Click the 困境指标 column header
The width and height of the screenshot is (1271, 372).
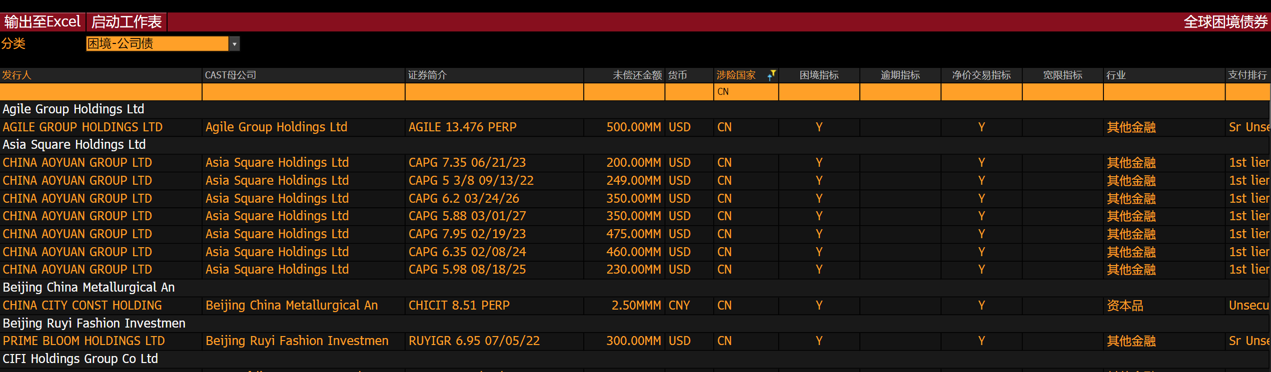tap(819, 75)
